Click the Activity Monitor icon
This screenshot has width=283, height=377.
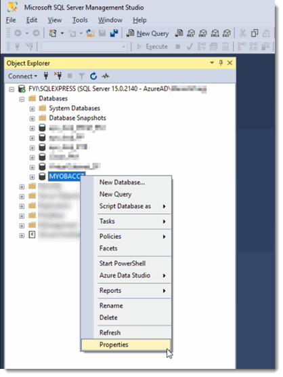[106, 76]
